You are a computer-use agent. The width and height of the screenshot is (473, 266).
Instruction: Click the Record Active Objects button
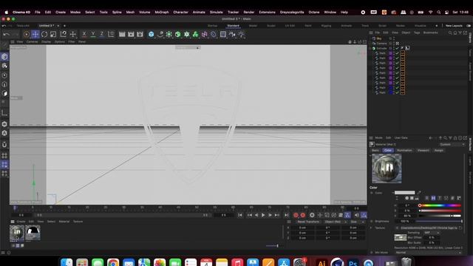click(296, 215)
